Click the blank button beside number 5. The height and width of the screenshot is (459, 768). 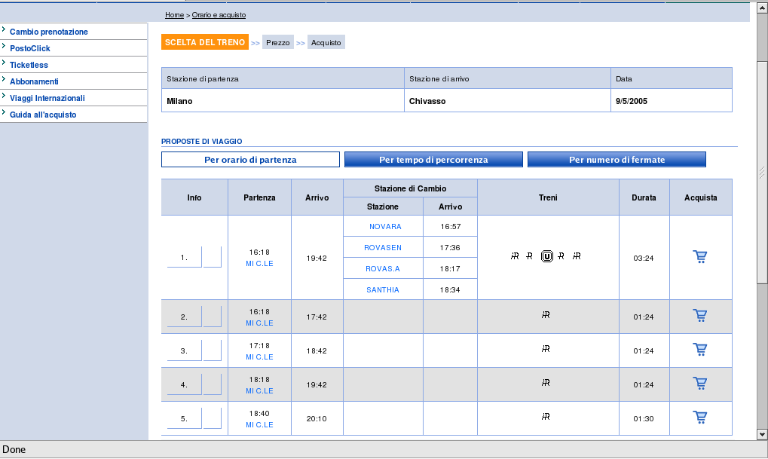click(212, 418)
